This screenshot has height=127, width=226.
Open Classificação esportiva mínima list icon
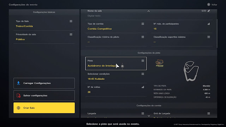click(209, 37)
